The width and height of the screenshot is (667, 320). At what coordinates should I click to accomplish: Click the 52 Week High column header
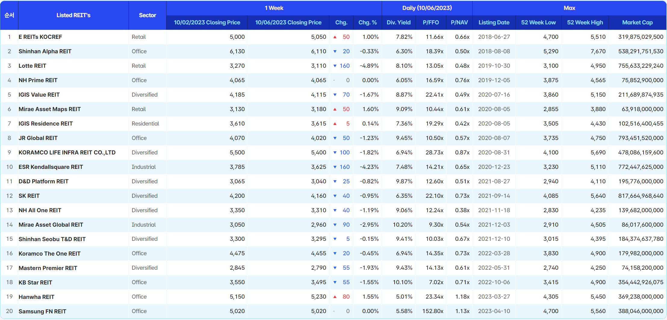[585, 23]
